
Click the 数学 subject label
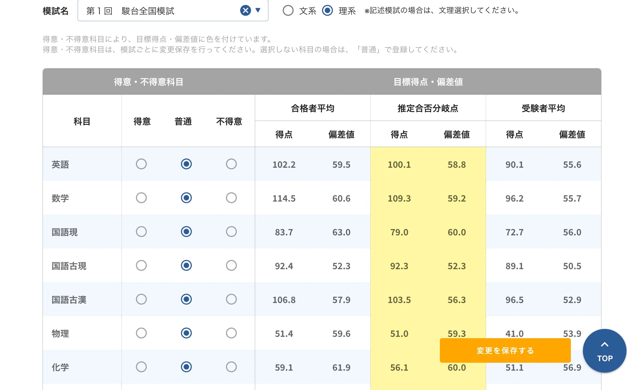[x=60, y=198]
